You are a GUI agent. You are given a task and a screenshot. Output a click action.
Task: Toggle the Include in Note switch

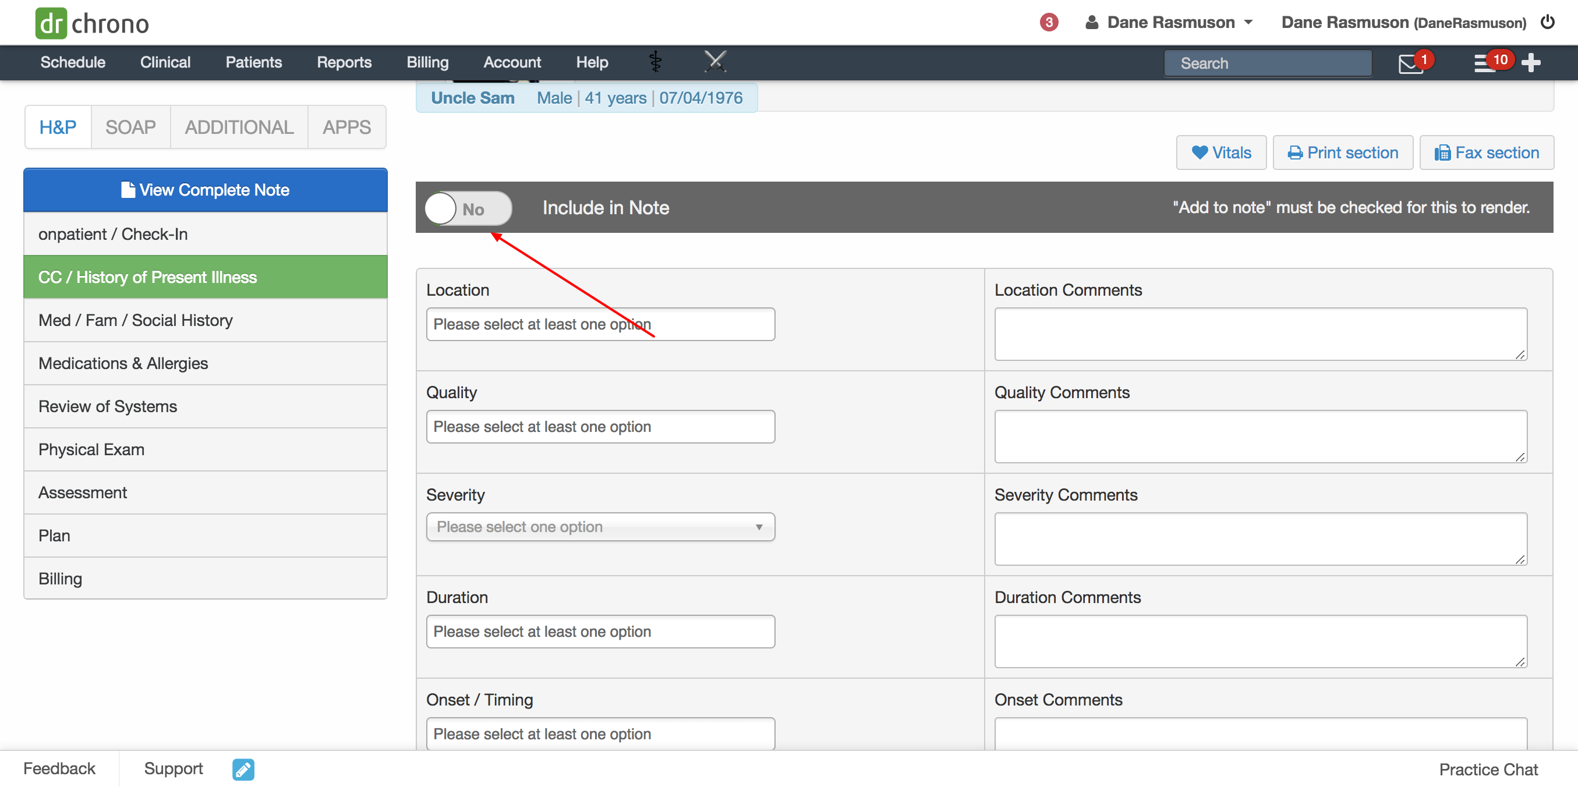click(x=468, y=209)
